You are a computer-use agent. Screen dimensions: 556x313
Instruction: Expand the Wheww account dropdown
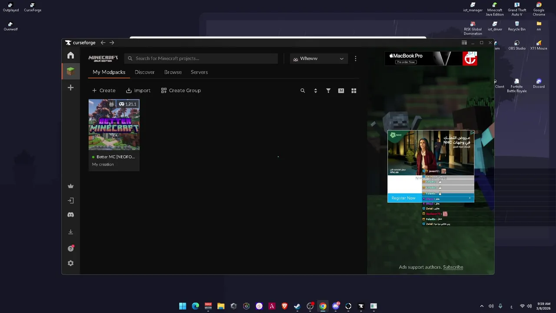click(x=318, y=59)
